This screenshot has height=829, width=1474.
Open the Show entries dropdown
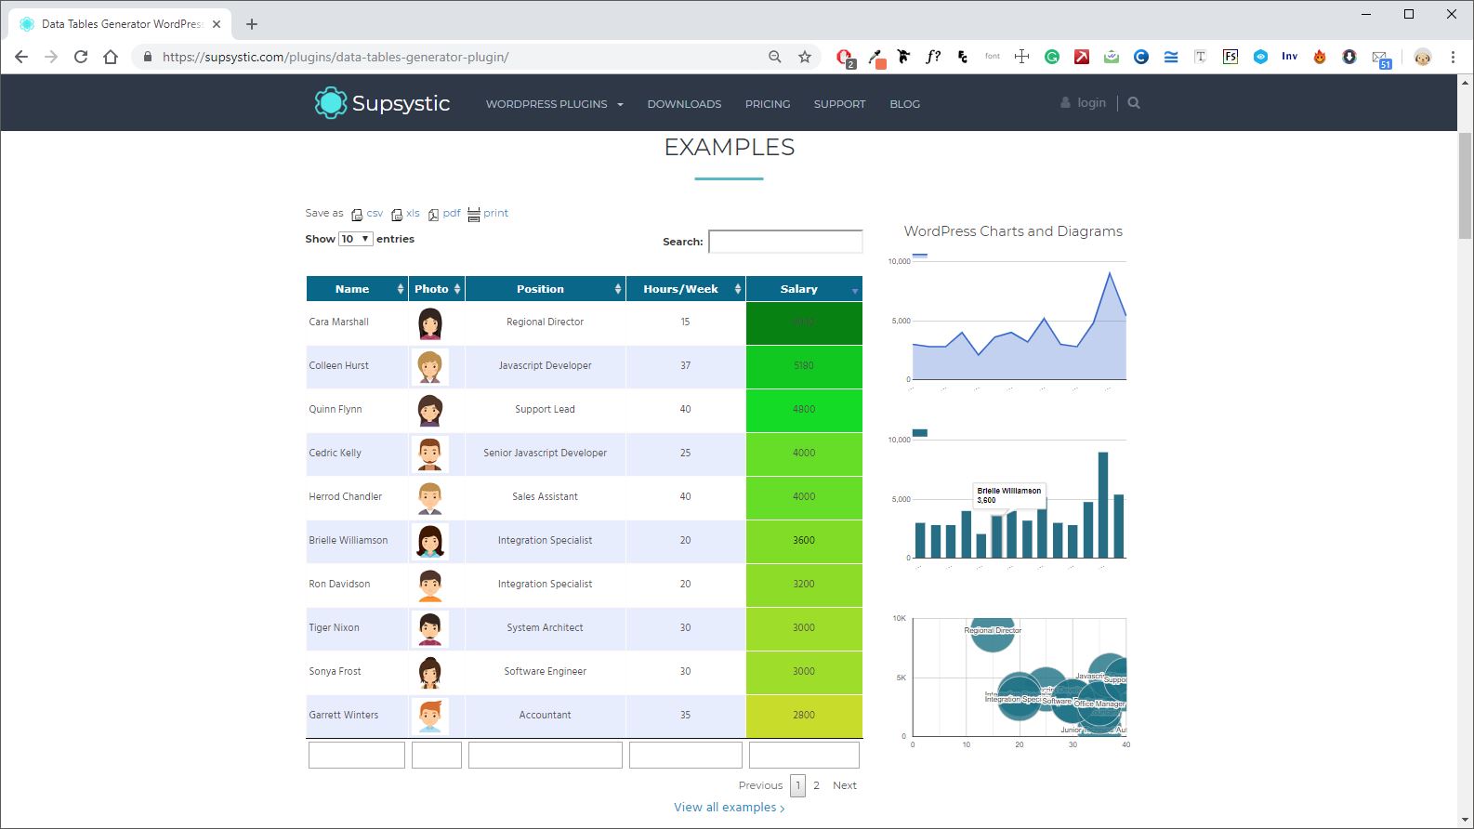click(355, 239)
